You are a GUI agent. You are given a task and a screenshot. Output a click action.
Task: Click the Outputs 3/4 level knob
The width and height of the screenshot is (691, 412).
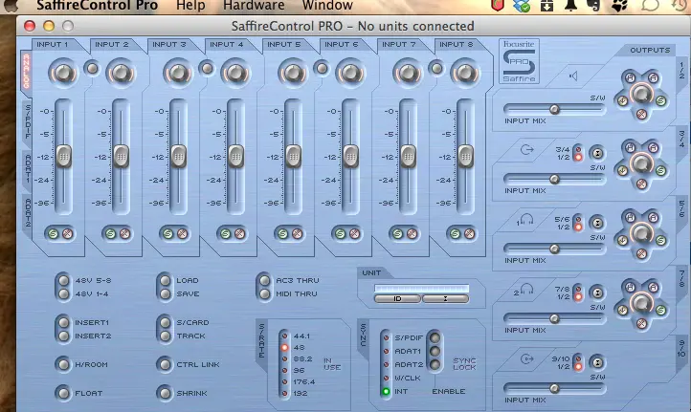coord(641,163)
